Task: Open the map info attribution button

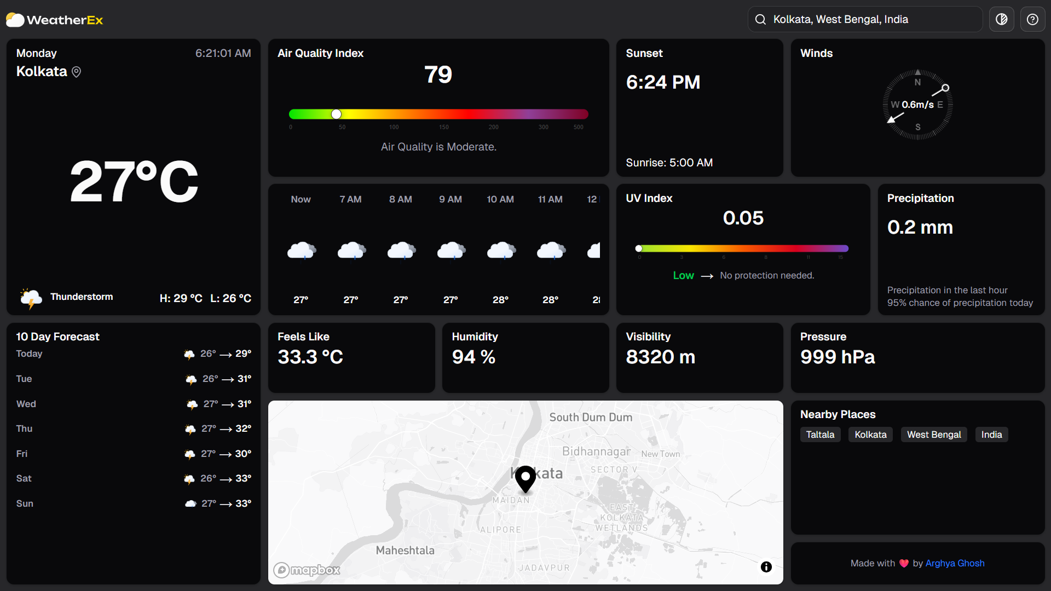Action: point(766,567)
